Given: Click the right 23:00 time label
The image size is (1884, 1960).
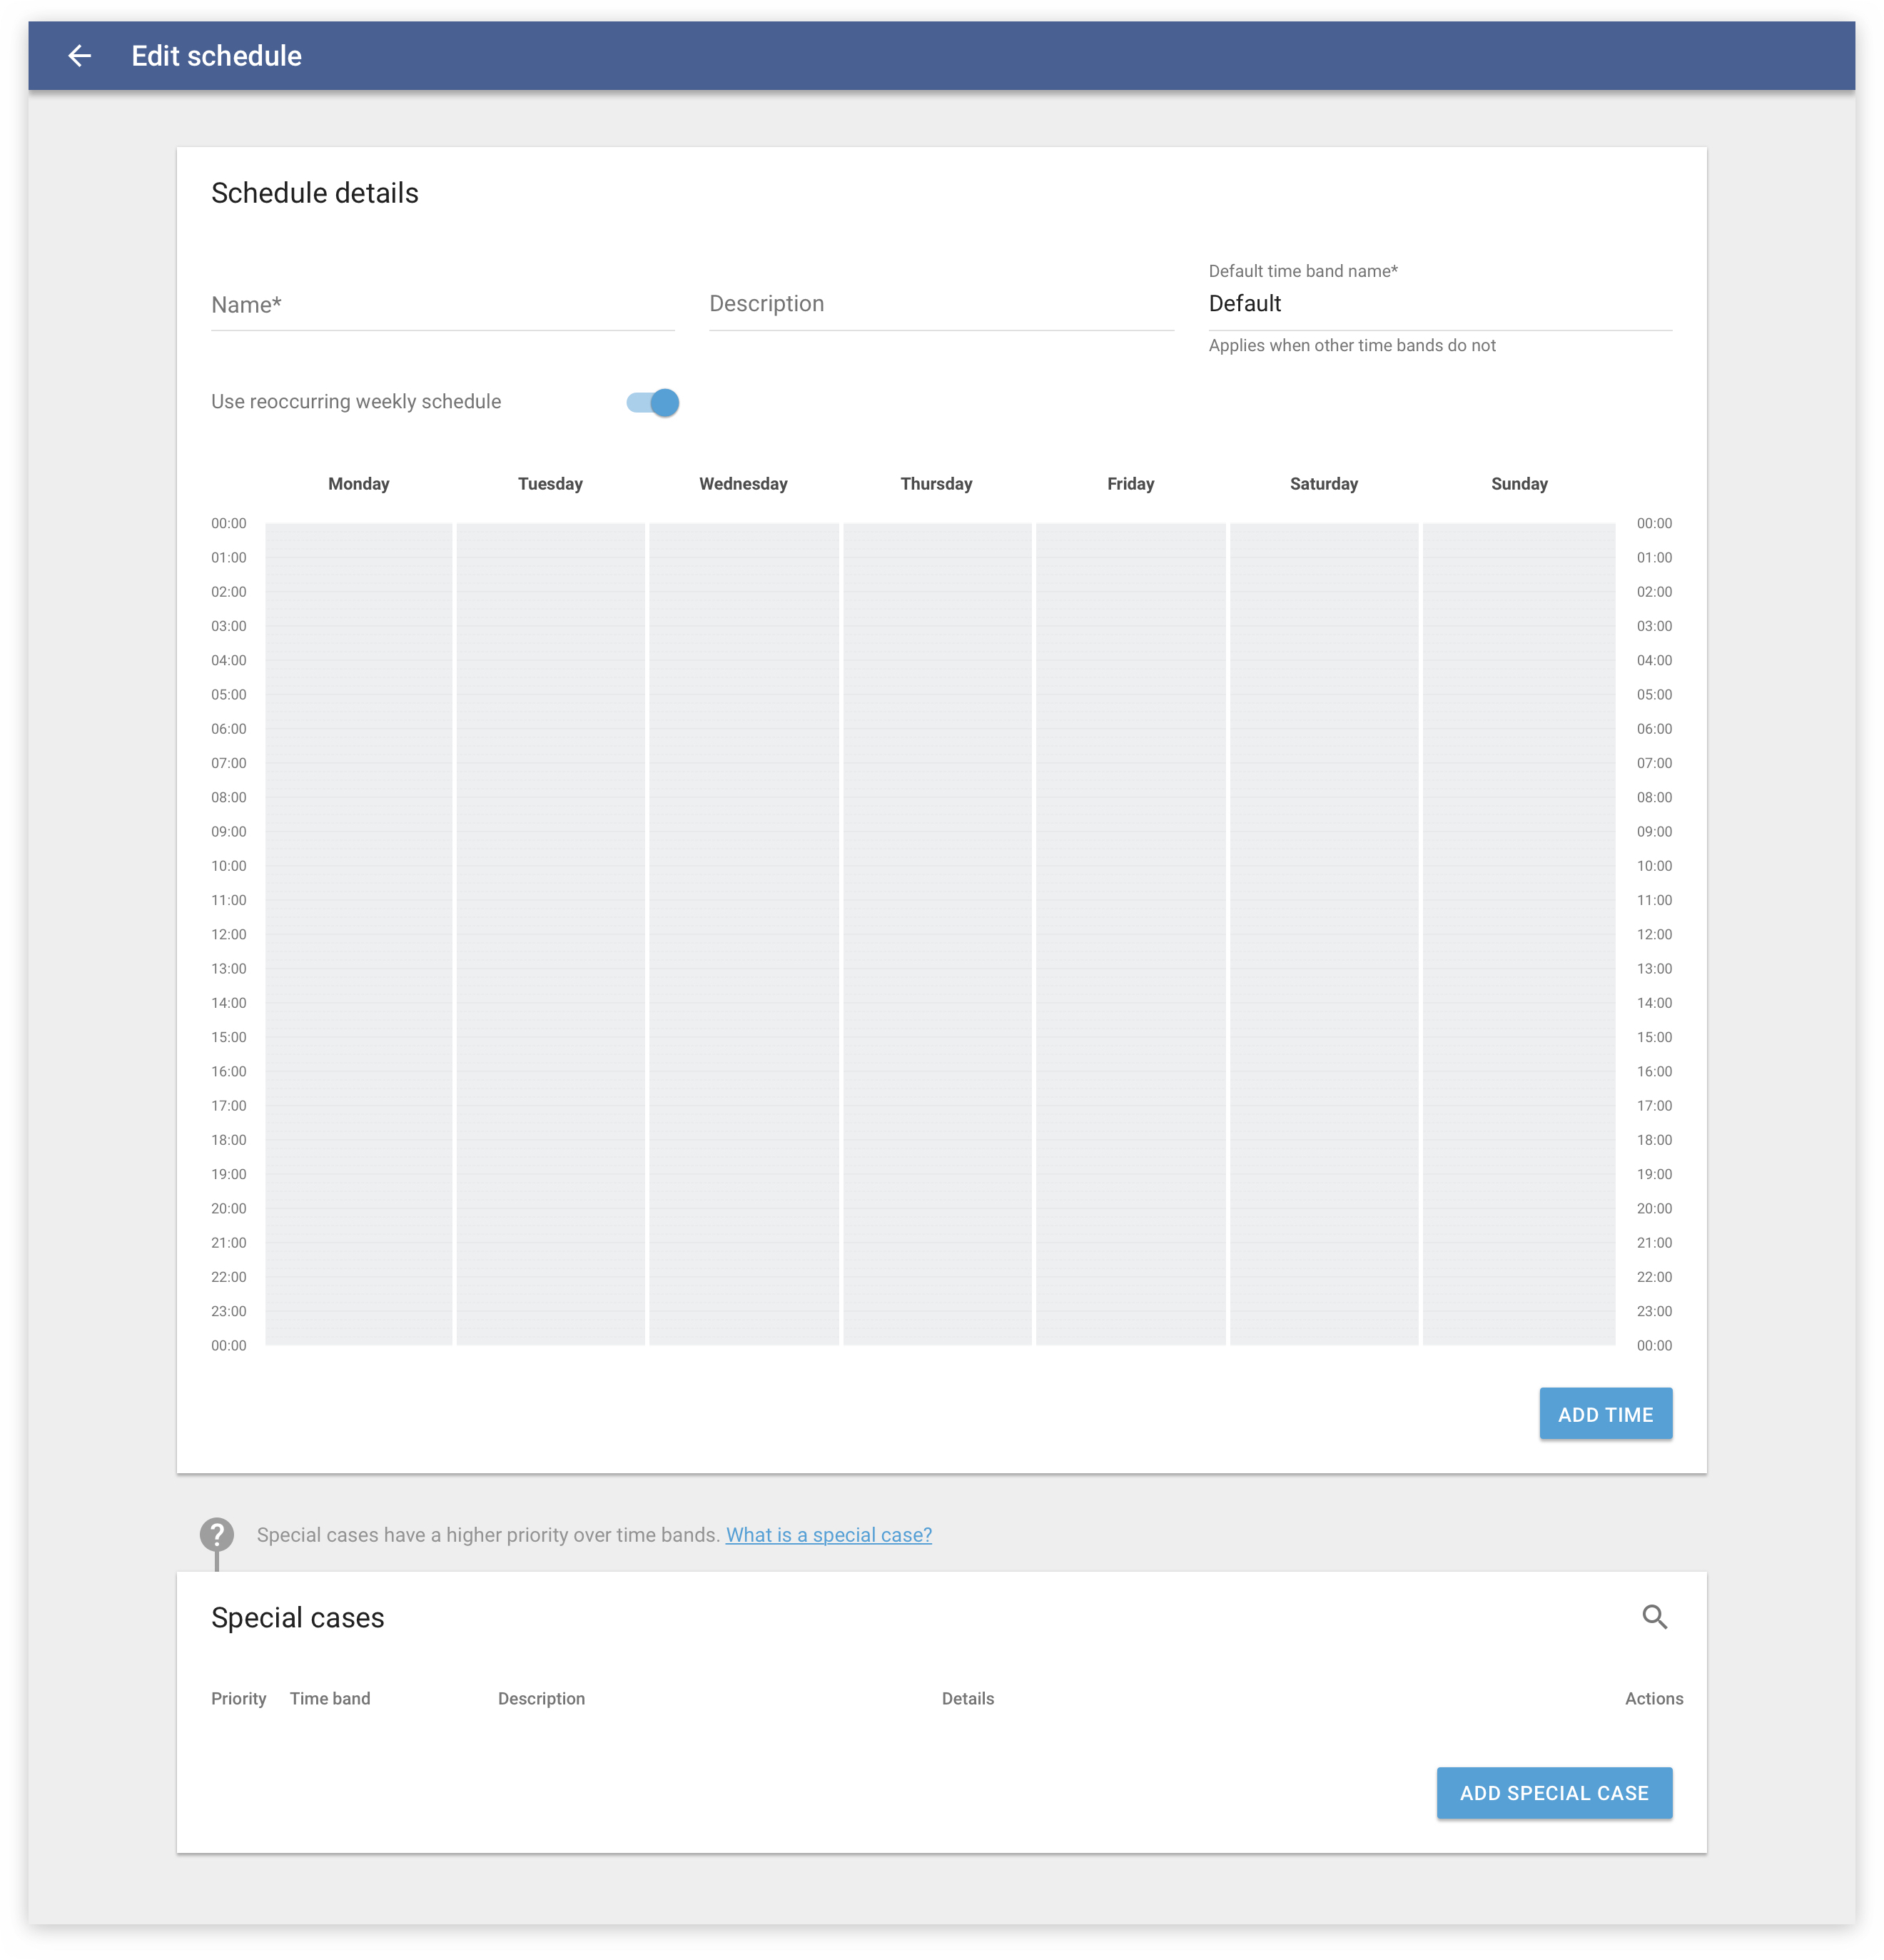Looking at the screenshot, I should (x=1654, y=1311).
